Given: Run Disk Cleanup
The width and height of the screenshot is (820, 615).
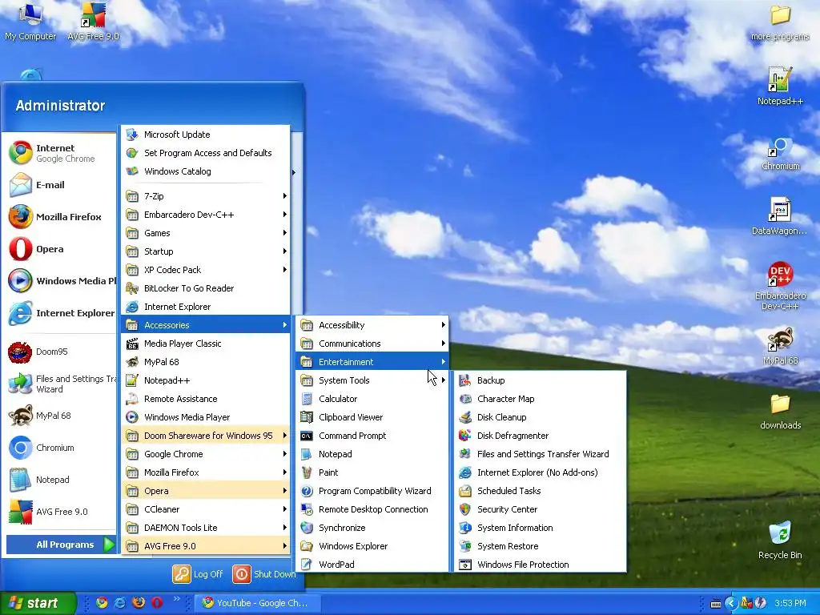Looking at the screenshot, I should (x=540, y=417).
